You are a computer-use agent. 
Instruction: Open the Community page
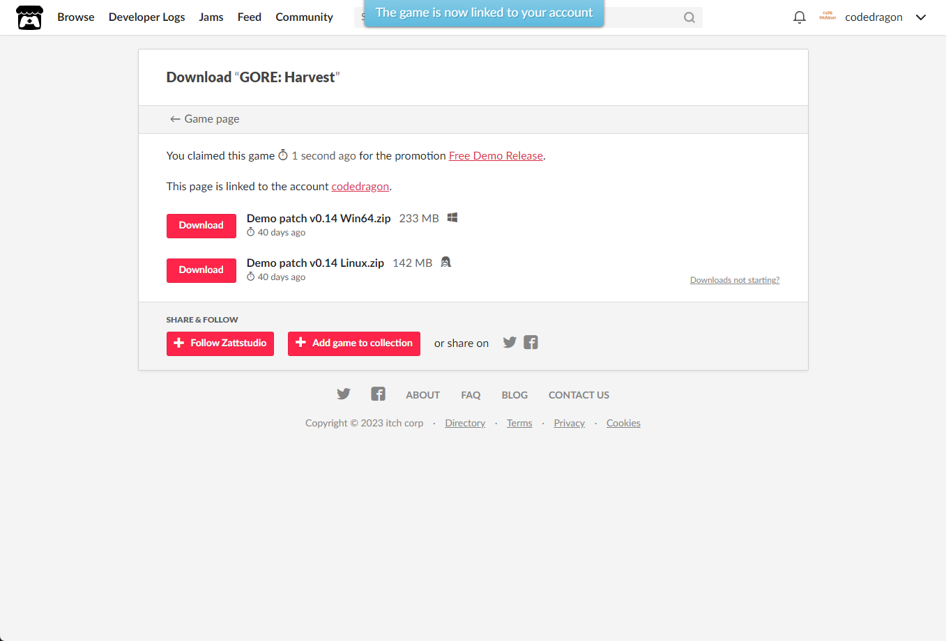[x=305, y=17]
